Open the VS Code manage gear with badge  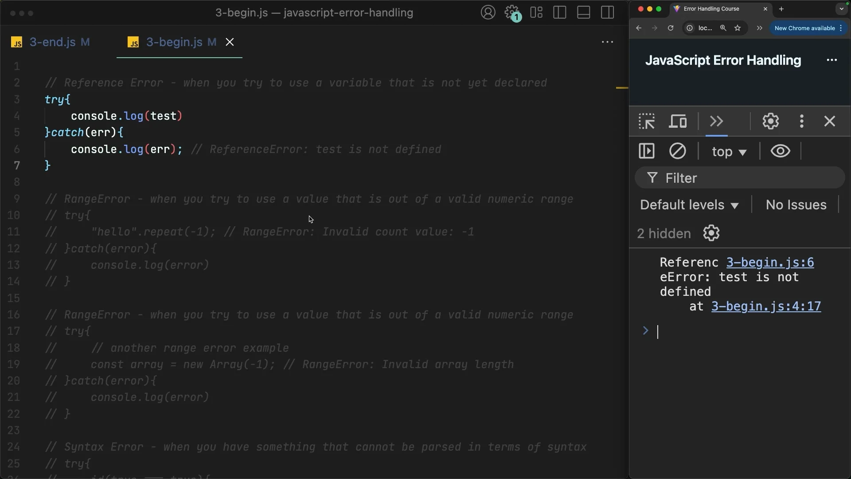[x=512, y=12]
